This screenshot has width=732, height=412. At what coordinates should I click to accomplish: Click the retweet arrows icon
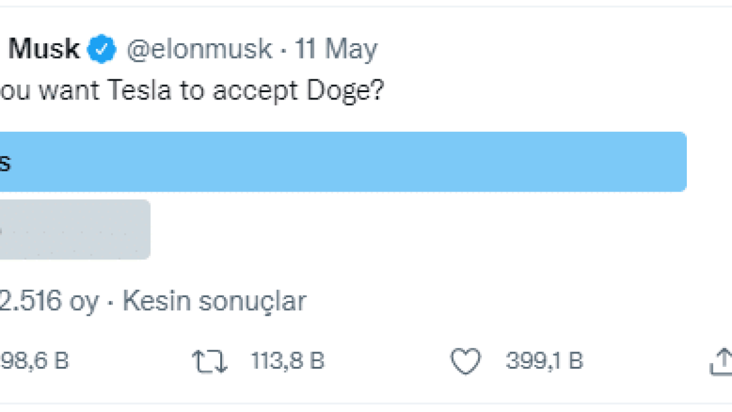coord(210,361)
